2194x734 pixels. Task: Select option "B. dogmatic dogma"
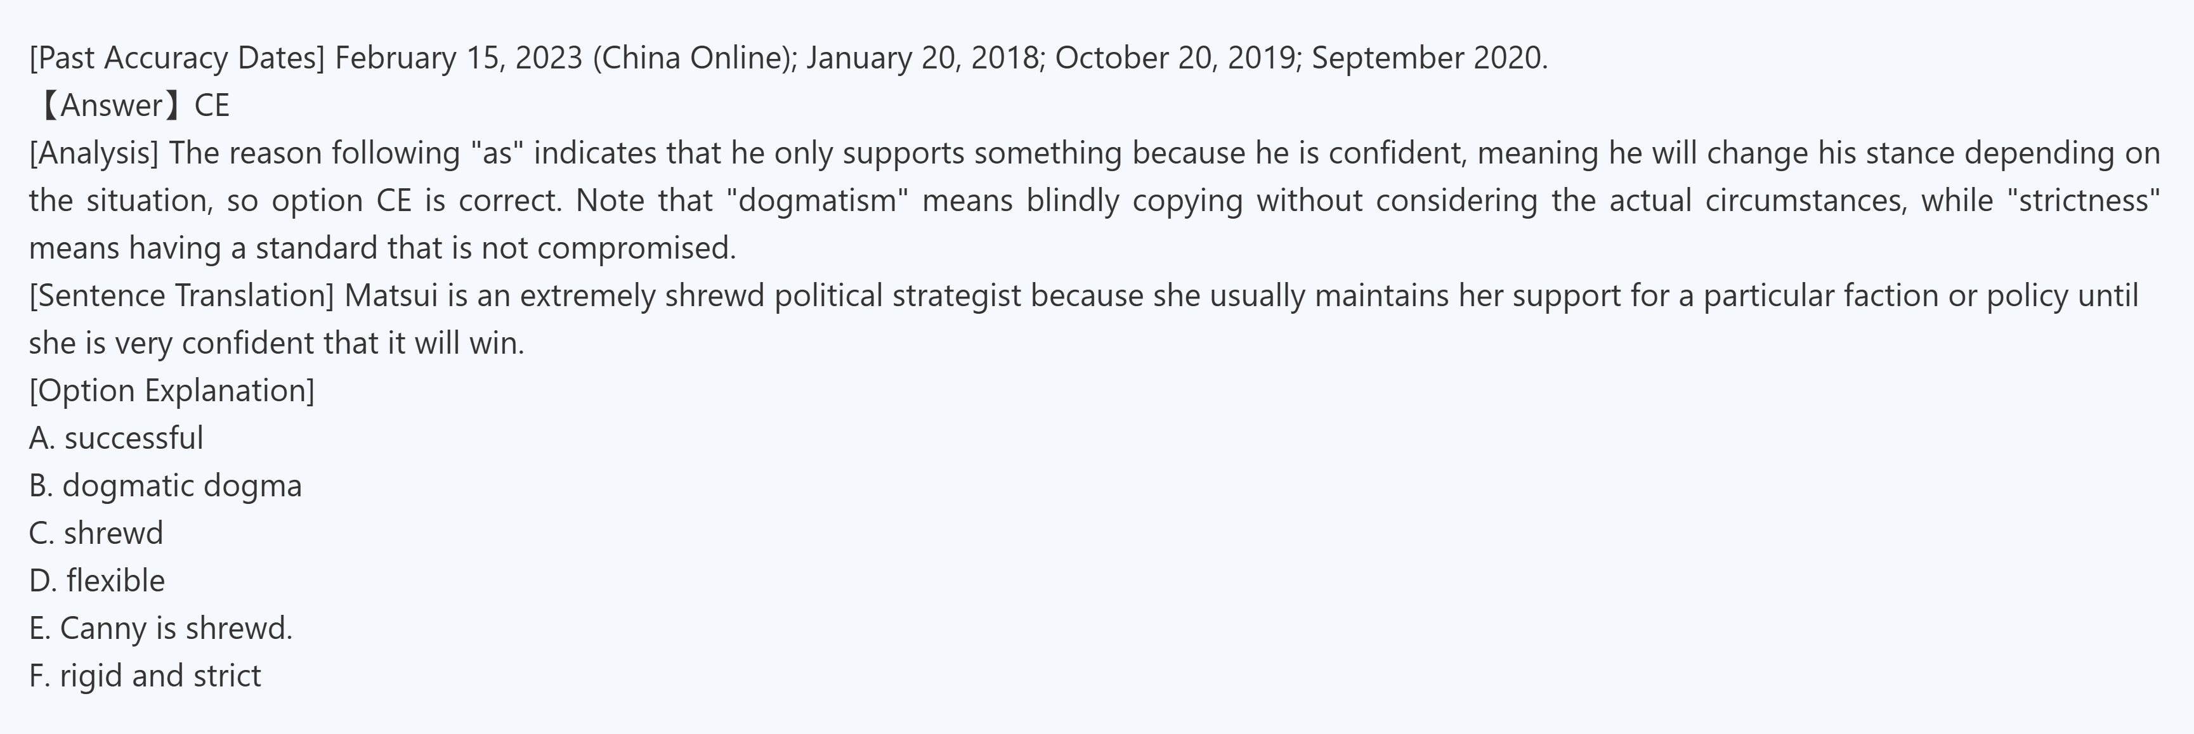[165, 486]
